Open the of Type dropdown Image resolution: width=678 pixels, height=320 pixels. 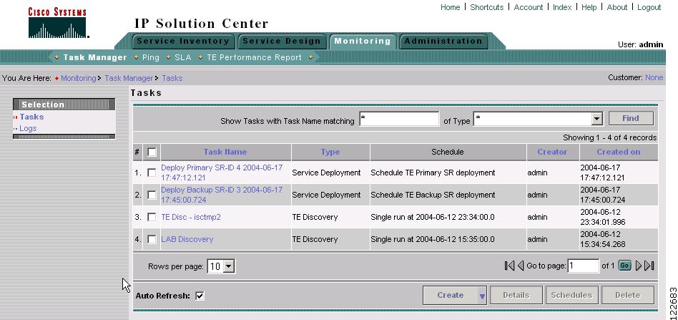(x=597, y=119)
